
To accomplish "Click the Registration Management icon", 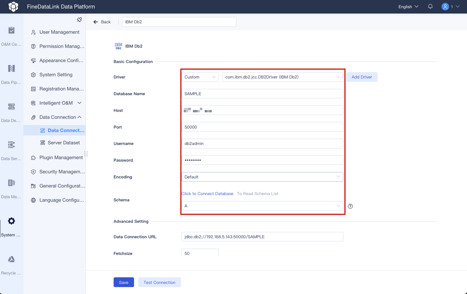I will pos(33,89).
